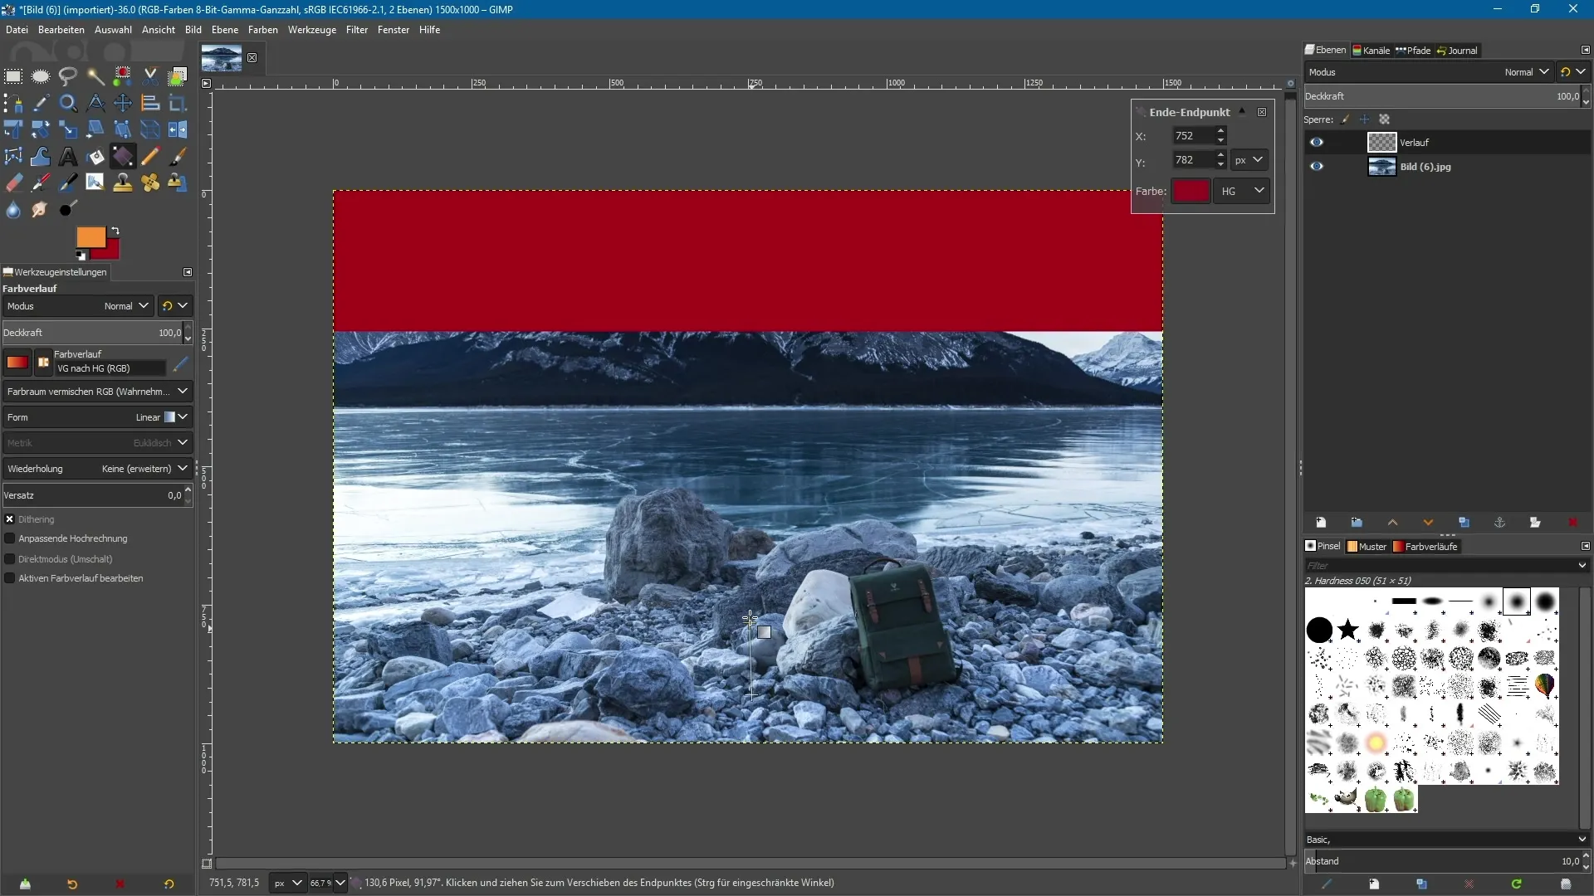Toggle the lock alpha channel icon
The image size is (1594, 896).
coord(1384,119)
